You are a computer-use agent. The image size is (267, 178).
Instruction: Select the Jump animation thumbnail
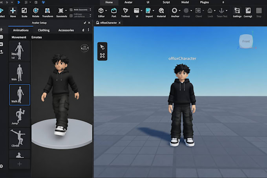(x=20, y=117)
